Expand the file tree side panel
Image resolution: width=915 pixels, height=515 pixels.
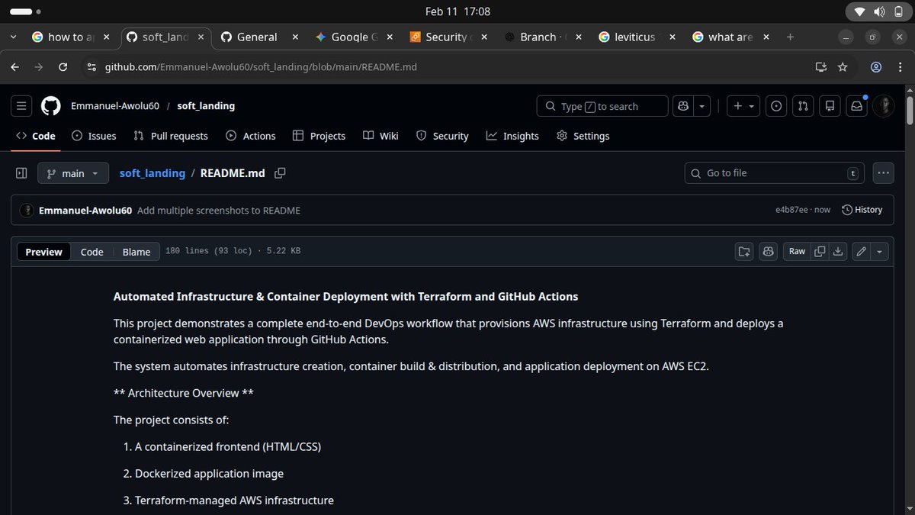21,173
